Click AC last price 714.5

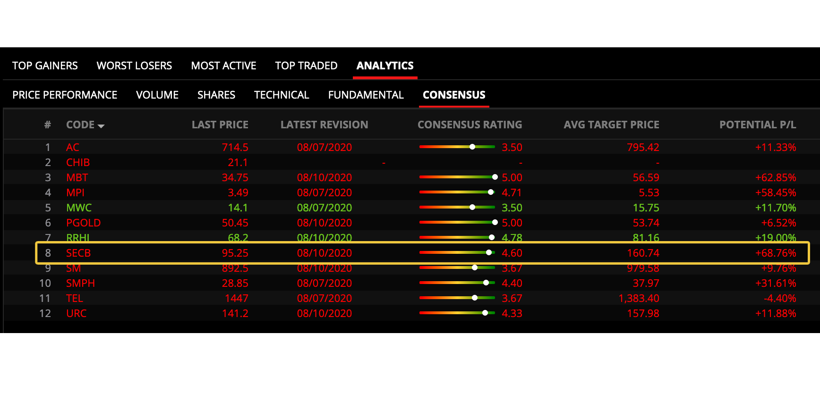235,147
